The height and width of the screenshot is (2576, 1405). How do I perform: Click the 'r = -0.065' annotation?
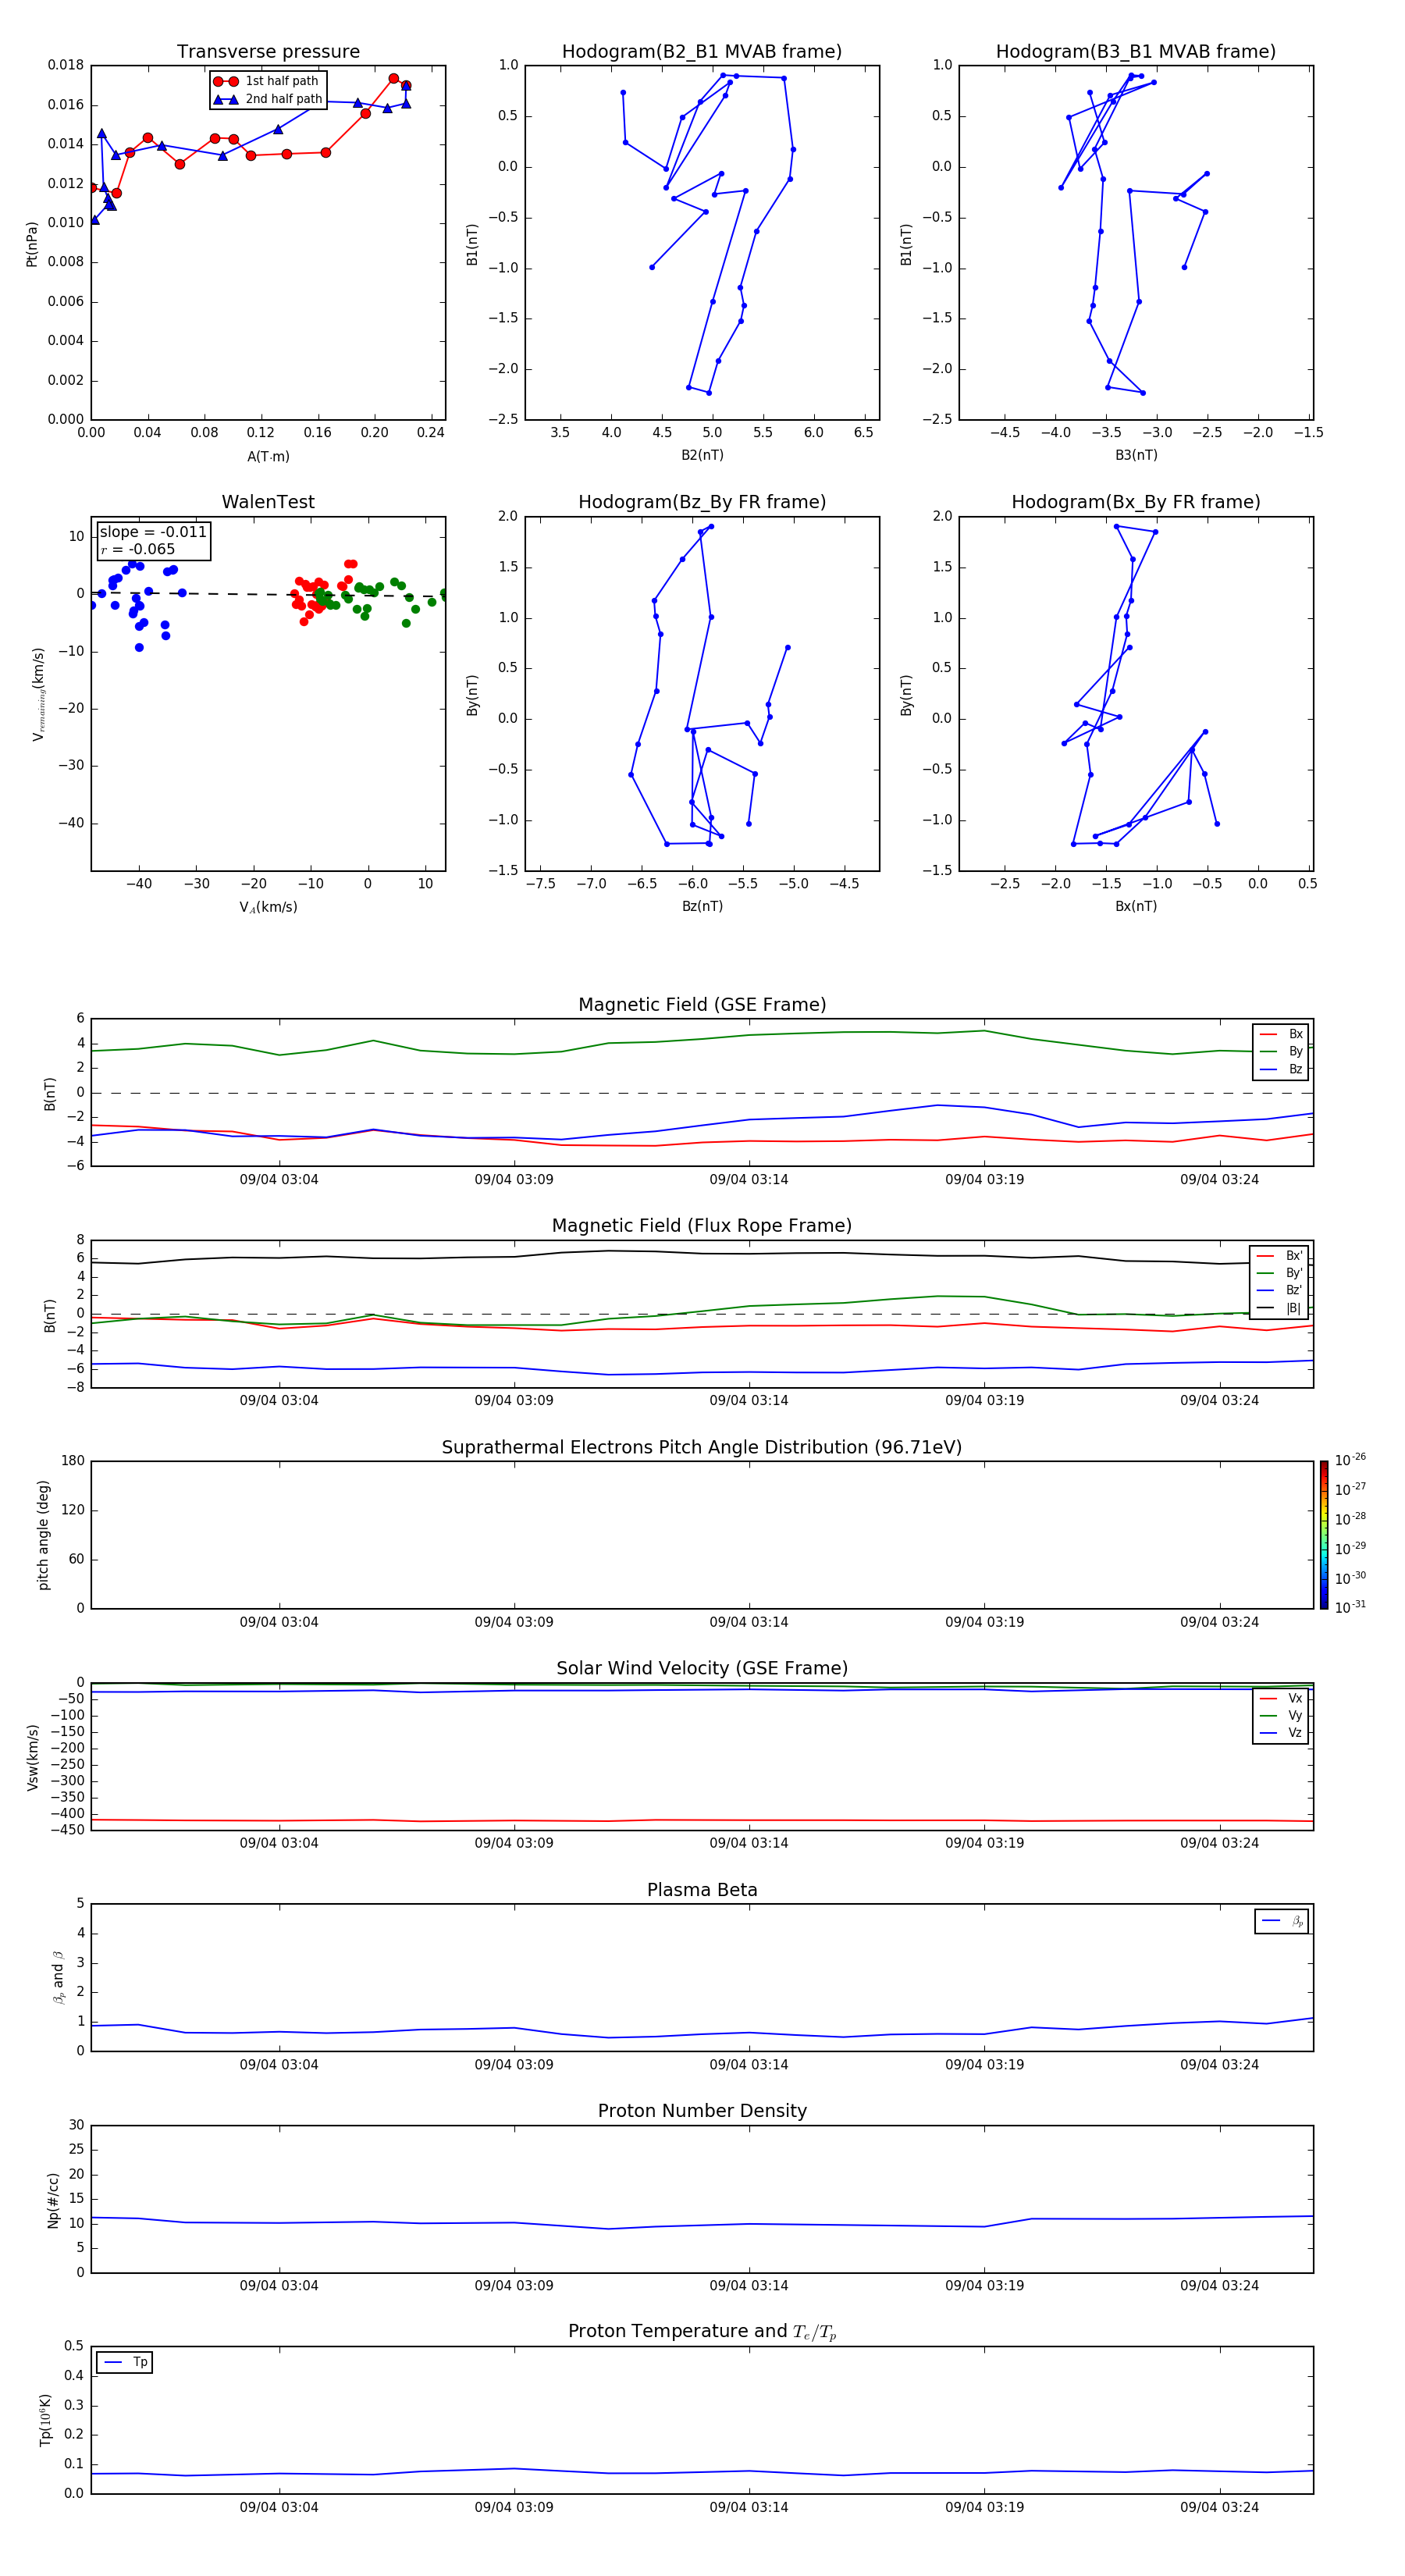(138, 549)
